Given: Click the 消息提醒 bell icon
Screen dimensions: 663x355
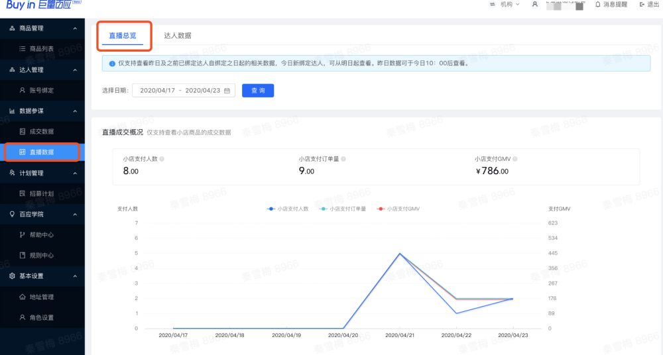Looking at the screenshot, I should click(x=598, y=5).
